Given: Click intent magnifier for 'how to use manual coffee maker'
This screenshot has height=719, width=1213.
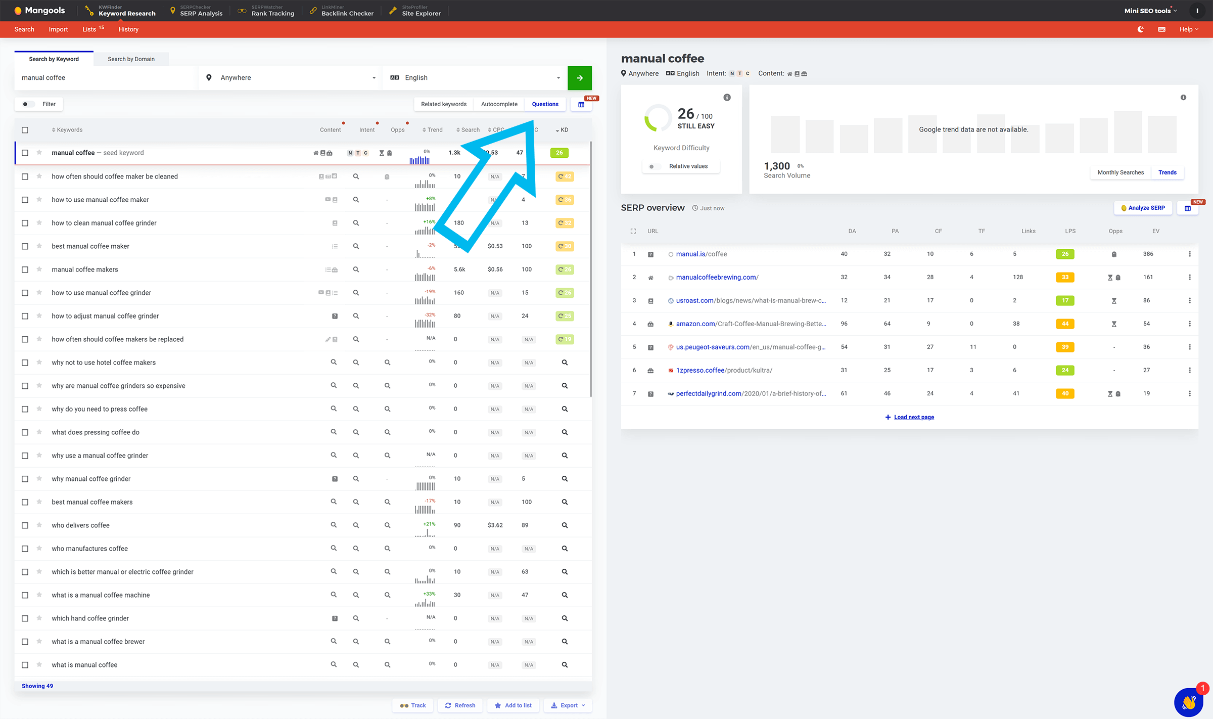Looking at the screenshot, I should click(356, 200).
